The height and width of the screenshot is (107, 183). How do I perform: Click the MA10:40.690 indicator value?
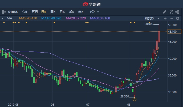pyautogui.click(x=51, y=18)
